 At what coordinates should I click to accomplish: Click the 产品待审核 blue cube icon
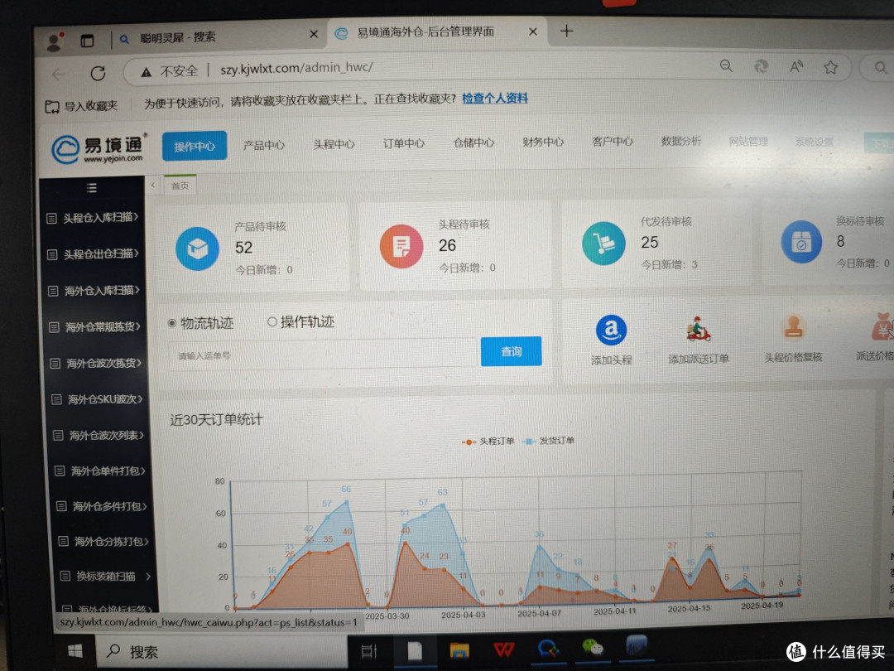point(197,249)
